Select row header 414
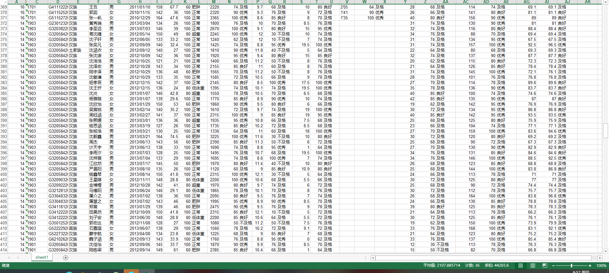The width and height of the screenshot is (609, 273). point(3,250)
